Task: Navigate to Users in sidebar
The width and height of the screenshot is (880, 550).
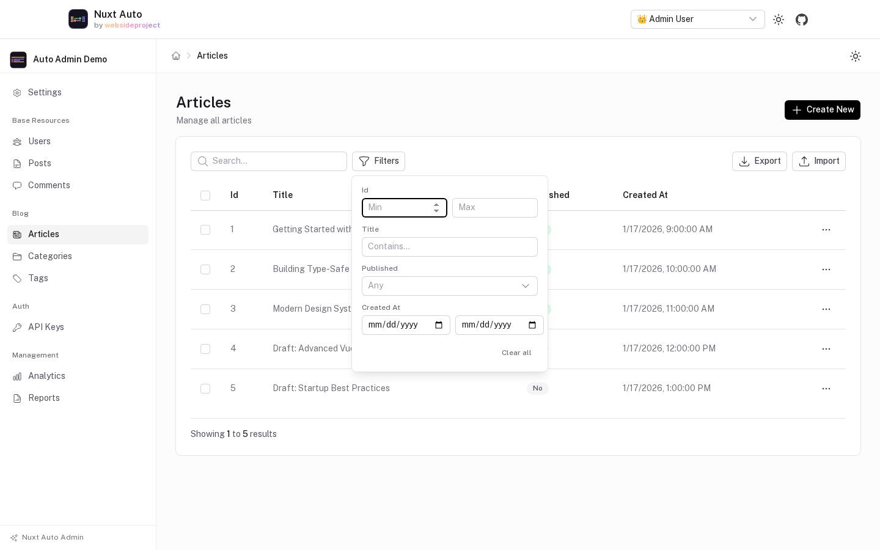Action: pyautogui.click(x=78, y=142)
